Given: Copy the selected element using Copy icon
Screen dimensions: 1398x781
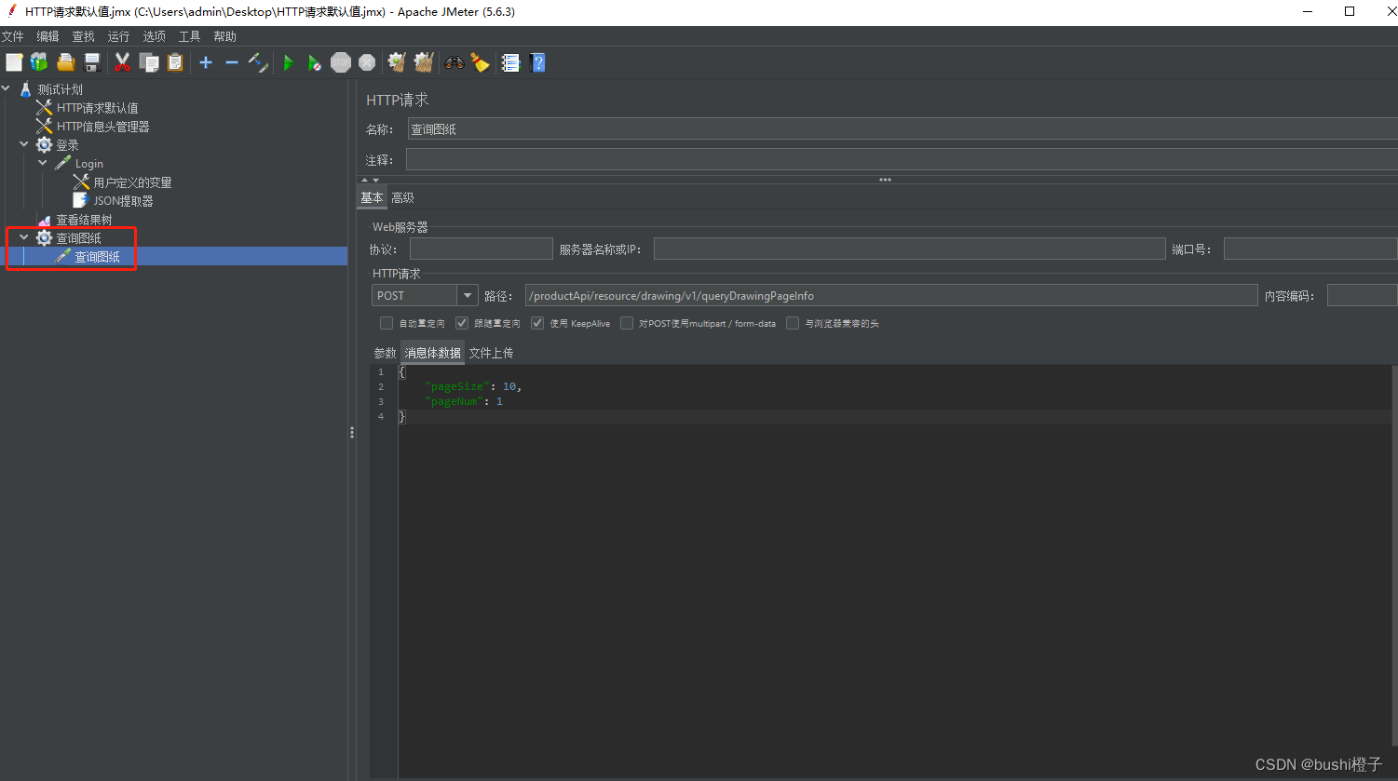Looking at the screenshot, I should click(x=149, y=62).
